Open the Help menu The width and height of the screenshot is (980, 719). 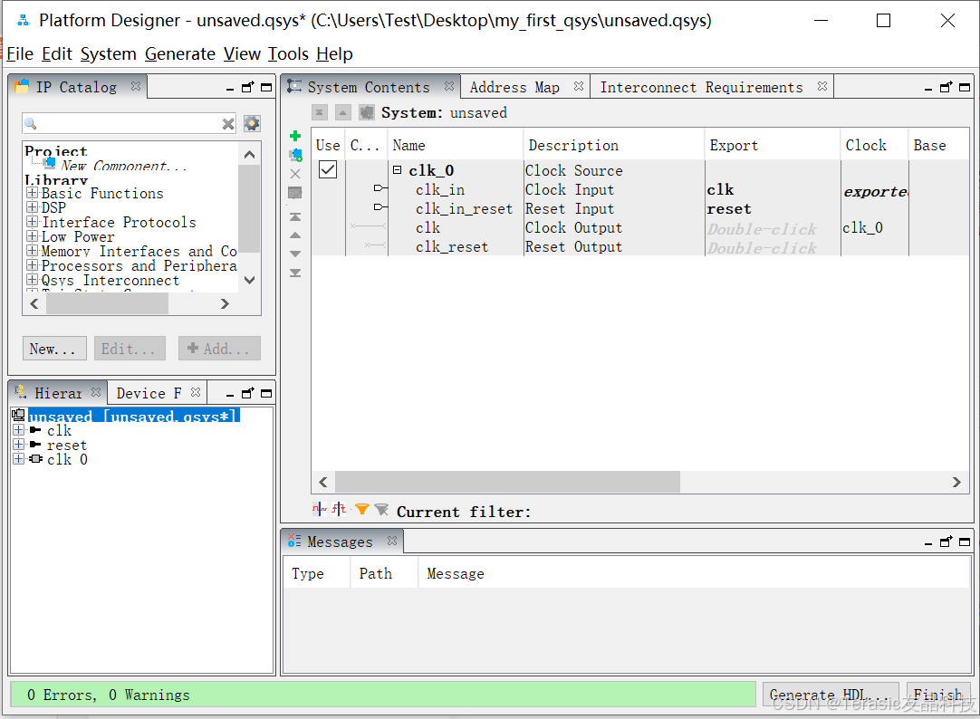334,53
